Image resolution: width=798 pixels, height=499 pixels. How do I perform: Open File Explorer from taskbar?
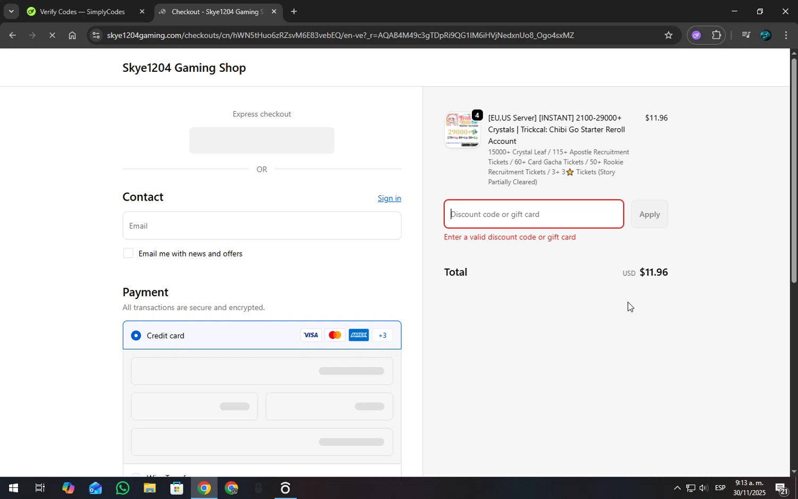click(x=149, y=488)
